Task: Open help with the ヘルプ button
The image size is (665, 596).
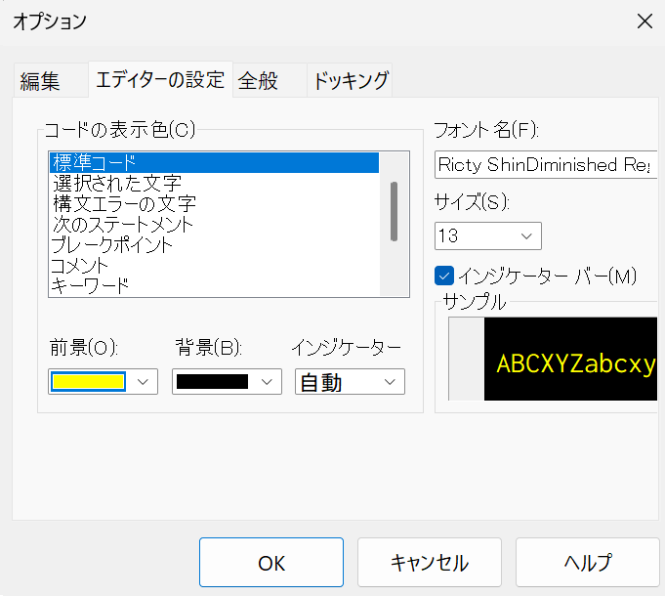Action: [588, 563]
